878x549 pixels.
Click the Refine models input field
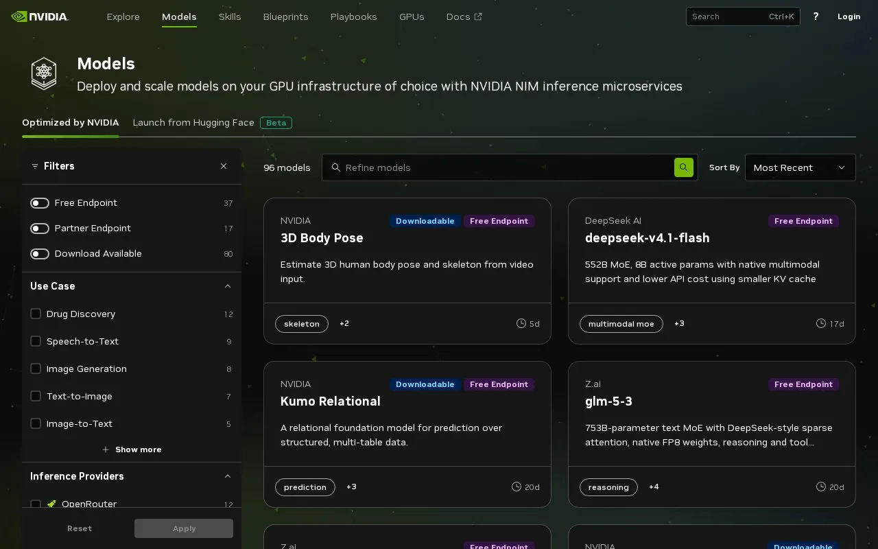tap(510, 167)
